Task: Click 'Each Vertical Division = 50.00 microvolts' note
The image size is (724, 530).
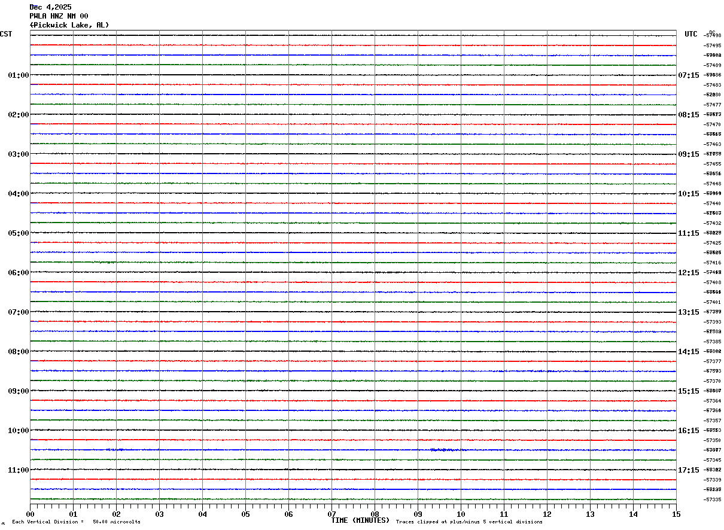Action: (x=76, y=522)
